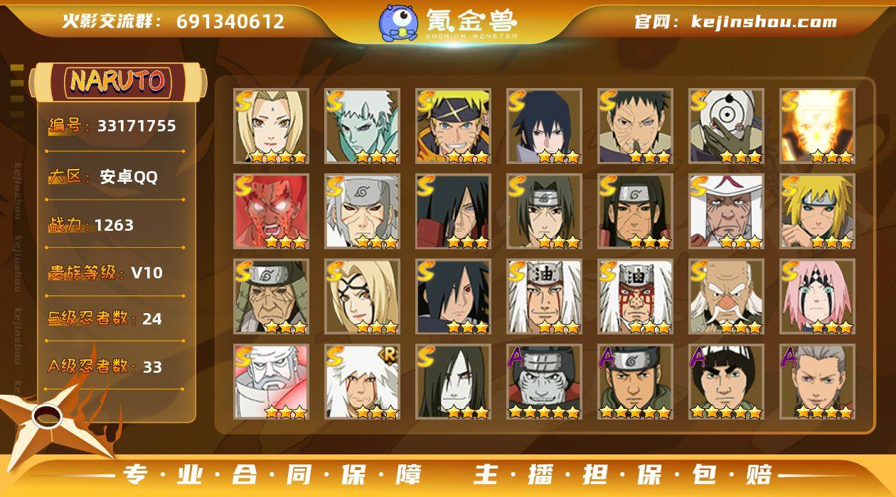Pick the pink-haired Sakura ninja portrait
The height and width of the screenshot is (497, 896).
click(817, 297)
